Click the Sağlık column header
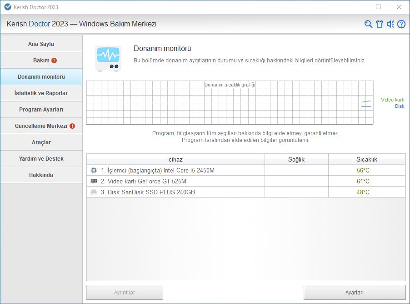The height and width of the screenshot is (304, 410). pyautogui.click(x=296, y=159)
